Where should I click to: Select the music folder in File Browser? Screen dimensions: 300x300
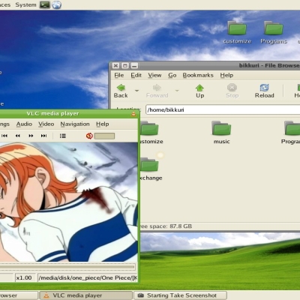(221, 133)
